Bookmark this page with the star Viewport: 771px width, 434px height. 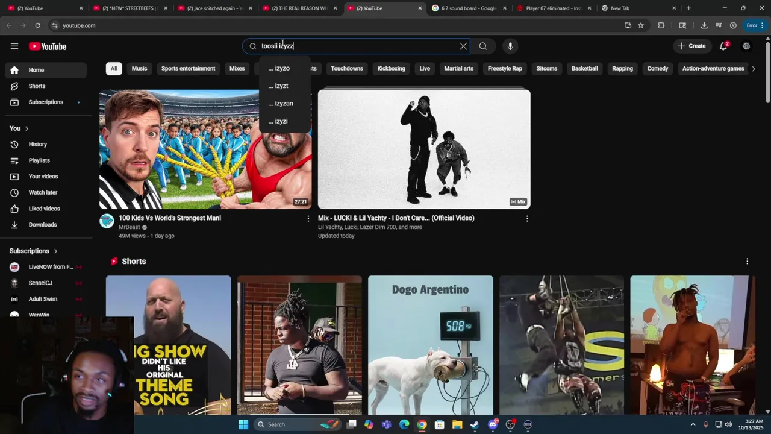641,25
